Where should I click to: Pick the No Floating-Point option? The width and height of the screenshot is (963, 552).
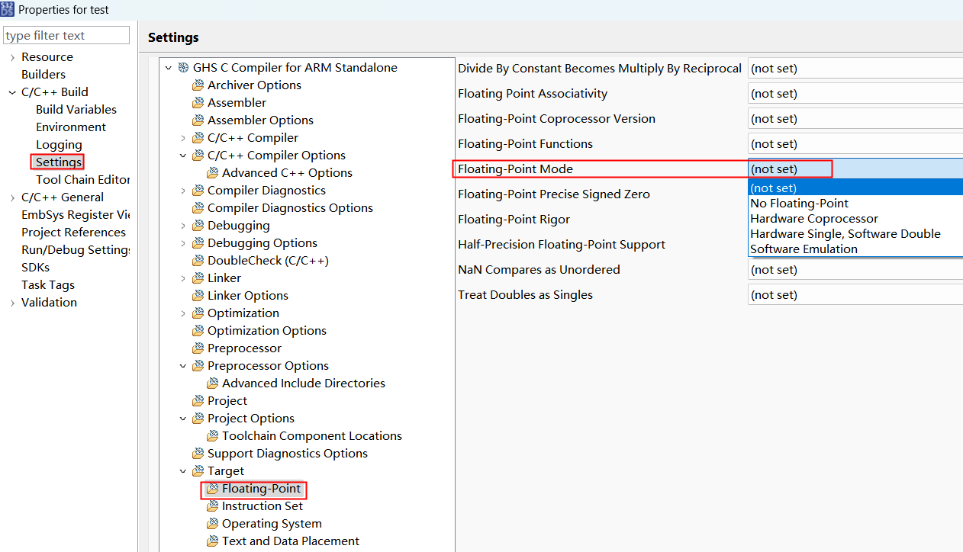[799, 204]
